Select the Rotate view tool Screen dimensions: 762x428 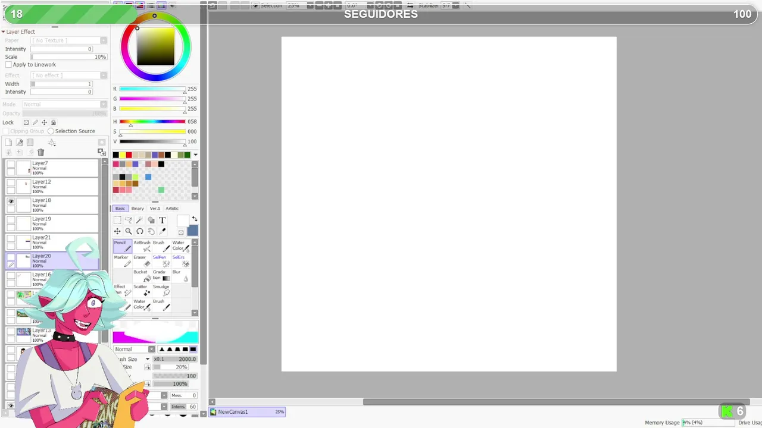139,231
